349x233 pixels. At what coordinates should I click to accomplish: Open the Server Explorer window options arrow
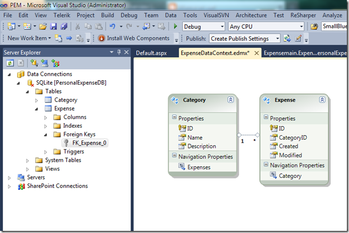click(112, 52)
